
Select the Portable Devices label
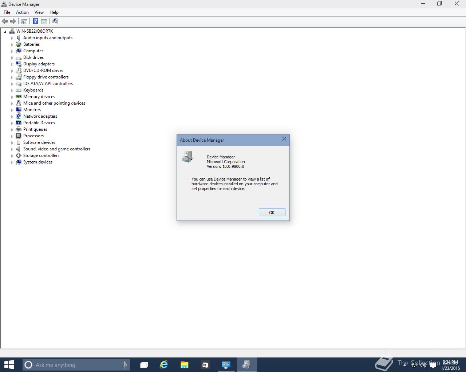pyautogui.click(x=39, y=123)
